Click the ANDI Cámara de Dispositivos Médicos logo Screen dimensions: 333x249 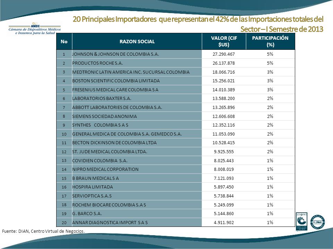[x=35, y=28]
